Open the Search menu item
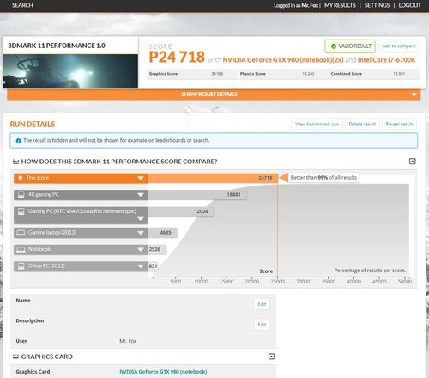Image resolution: width=429 pixels, height=378 pixels. (22, 5)
